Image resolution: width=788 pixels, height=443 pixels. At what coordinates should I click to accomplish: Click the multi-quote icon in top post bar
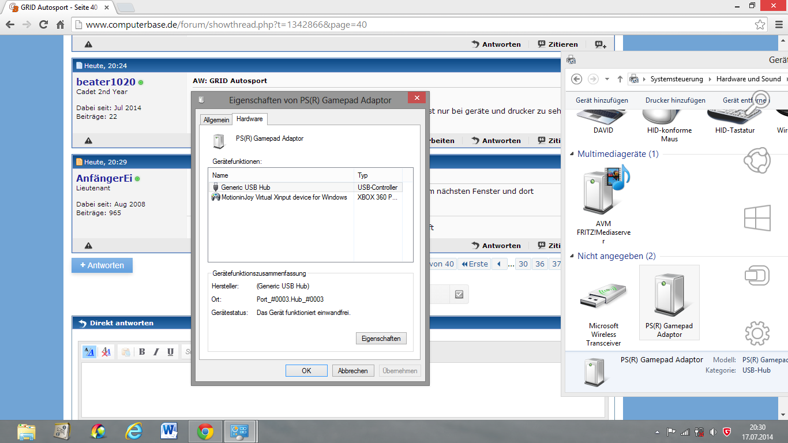tap(601, 44)
